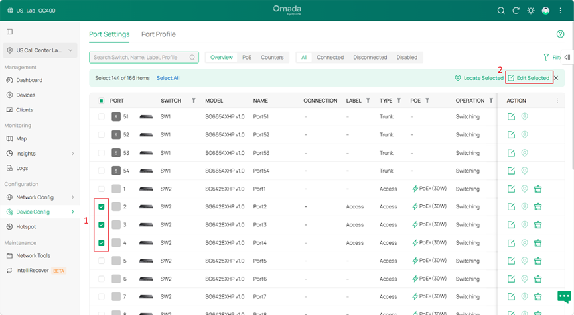574x315 pixels.
Task: Switch to the Port Settings tab
Action: tap(109, 34)
